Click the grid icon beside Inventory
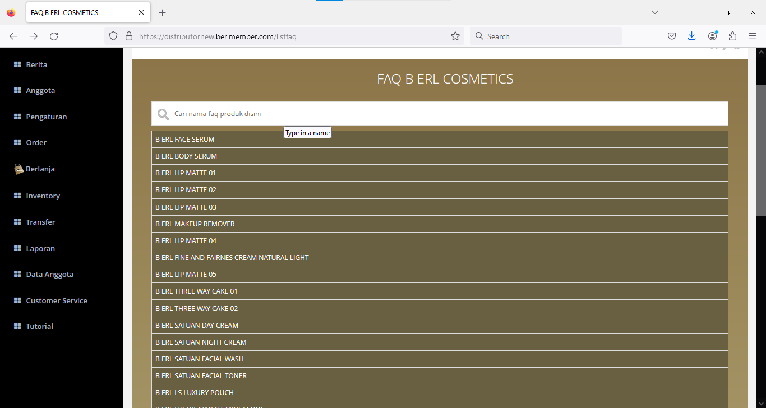Viewport: 766px width, 408px height. 17,196
